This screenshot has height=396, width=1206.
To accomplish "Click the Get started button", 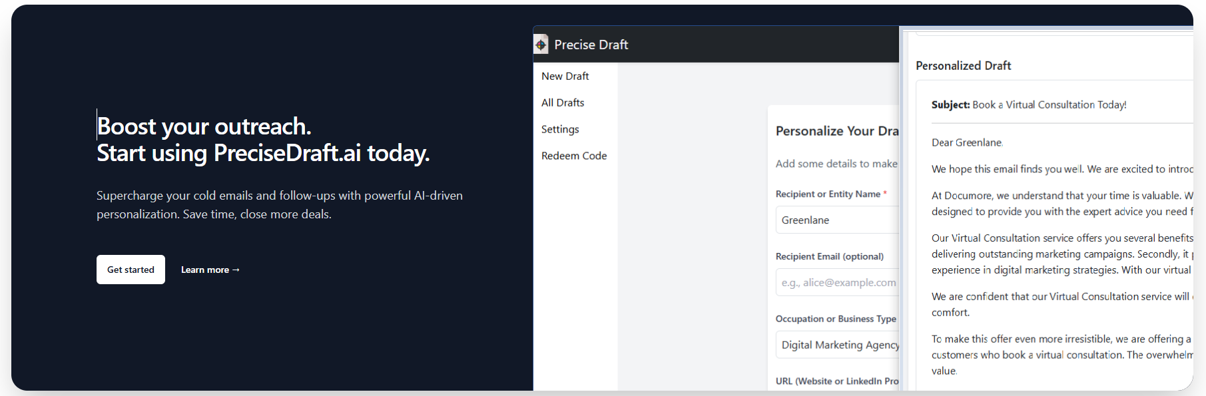I will coord(131,270).
